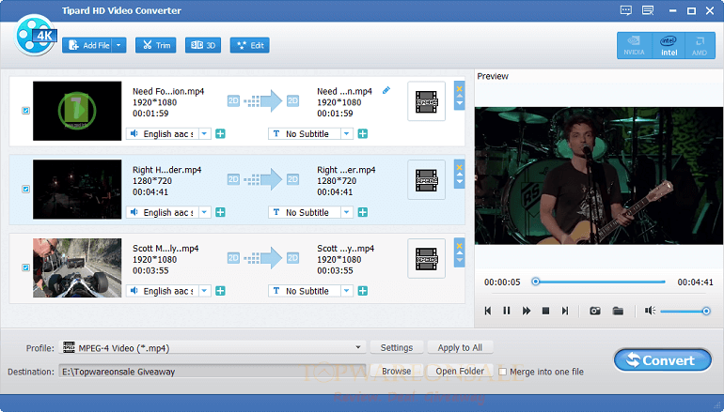The image size is (724, 412).
Task: Open the snapshot folder
Action: pos(618,311)
